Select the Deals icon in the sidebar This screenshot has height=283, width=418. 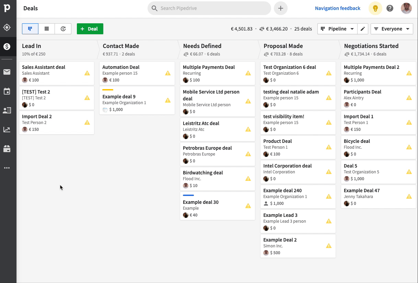8,46
